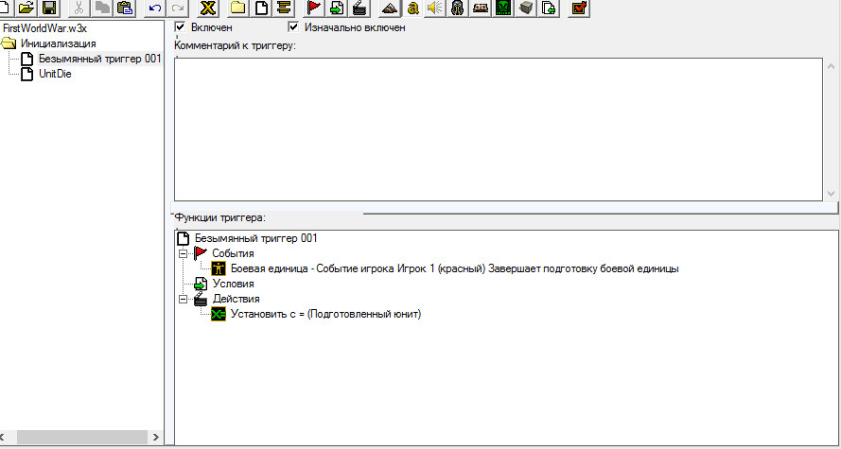The height and width of the screenshot is (449, 841).
Task: Open the Import Manager icon
Action: coord(549,8)
